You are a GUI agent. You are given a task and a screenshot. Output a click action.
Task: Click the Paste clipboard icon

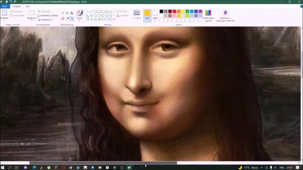click(x=5, y=13)
